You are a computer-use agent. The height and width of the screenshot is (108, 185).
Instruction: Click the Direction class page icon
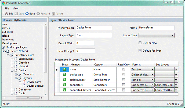(16, 63)
